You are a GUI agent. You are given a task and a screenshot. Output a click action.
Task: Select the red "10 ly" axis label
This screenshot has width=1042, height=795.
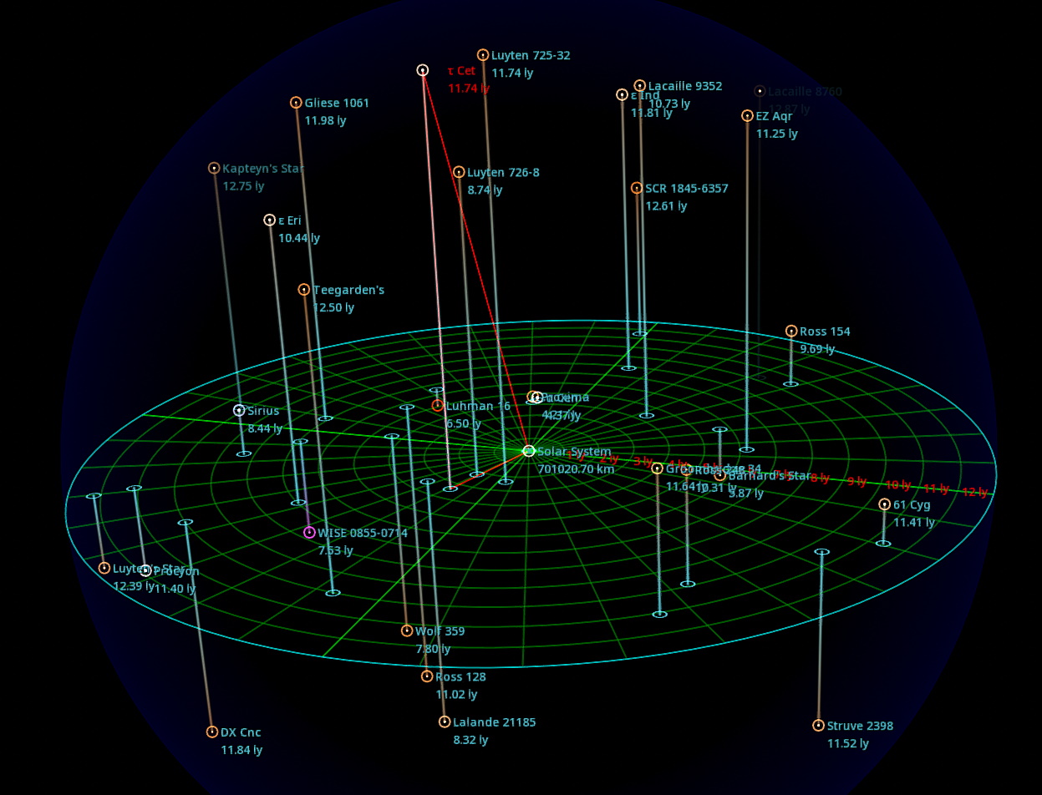[x=897, y=485]
